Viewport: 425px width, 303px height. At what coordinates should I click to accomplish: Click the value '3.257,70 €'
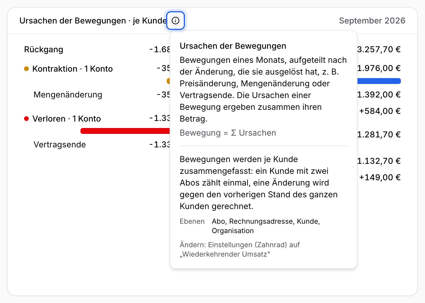379,49
